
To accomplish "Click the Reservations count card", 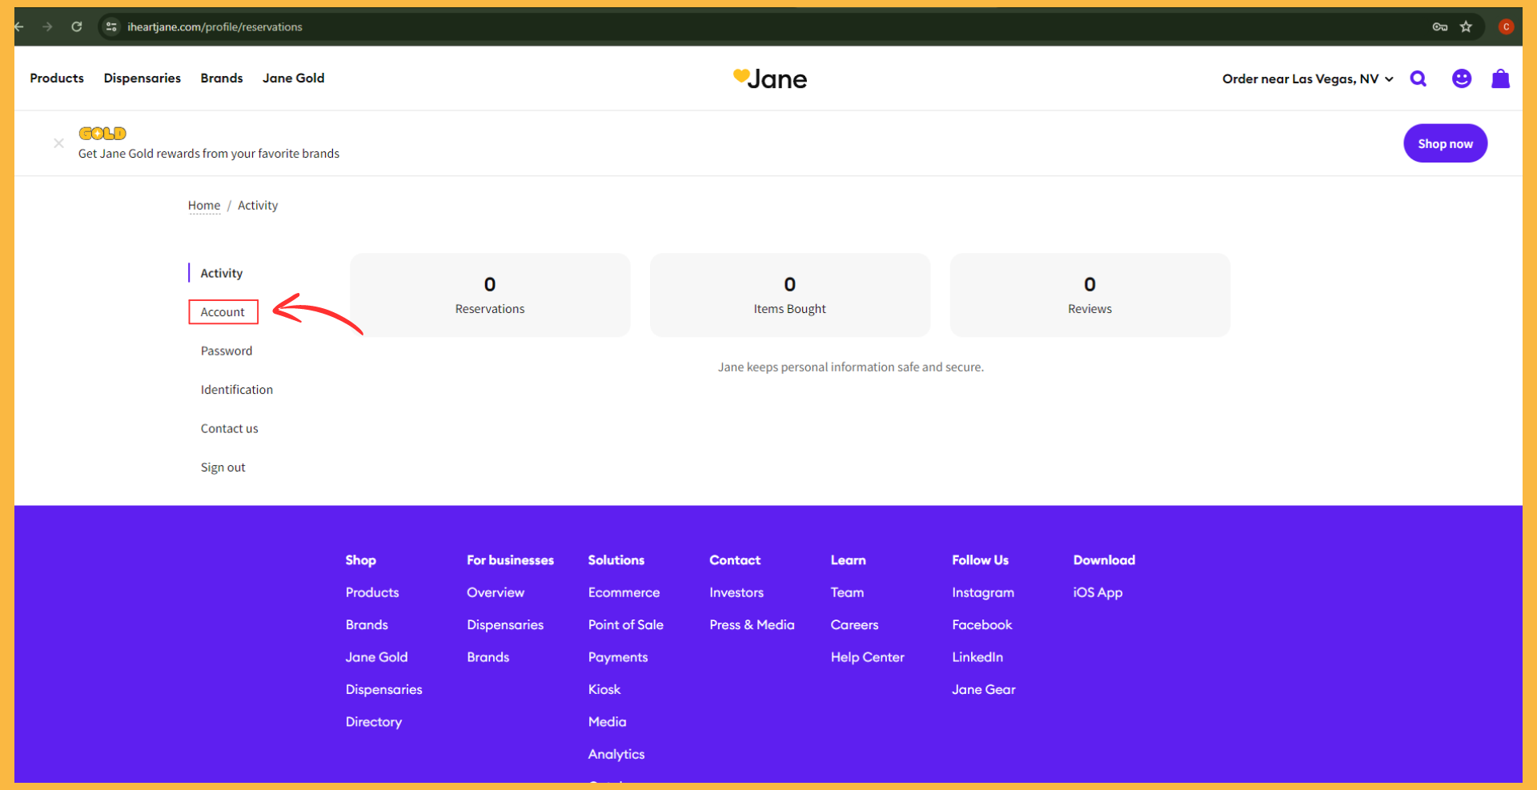I will 490,295.
